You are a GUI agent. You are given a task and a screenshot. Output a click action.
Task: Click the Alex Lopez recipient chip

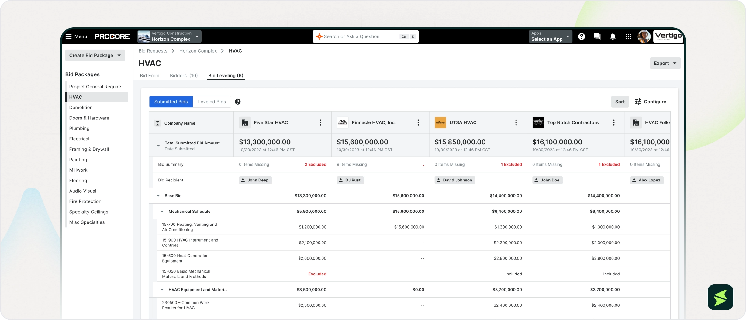point(647,180)
